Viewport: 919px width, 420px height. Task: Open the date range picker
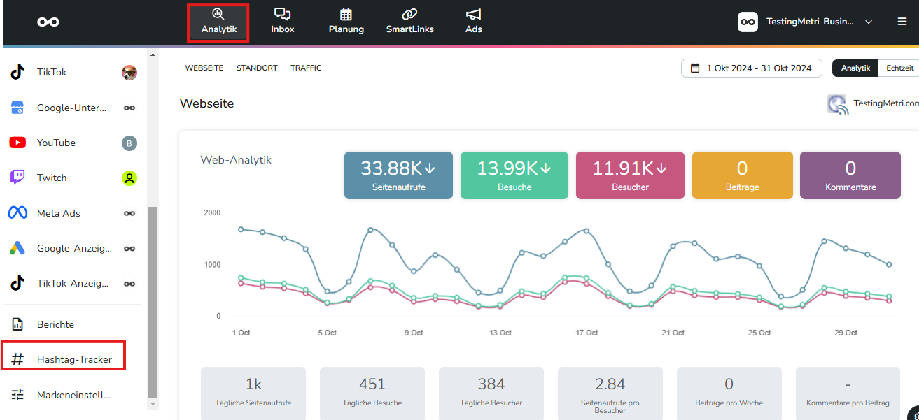[x=751, y=68]
